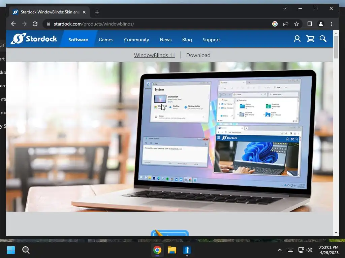Select the Software navigation item
Screen dimensions: 345x258
pyautogui.click(x=78, y=40)
